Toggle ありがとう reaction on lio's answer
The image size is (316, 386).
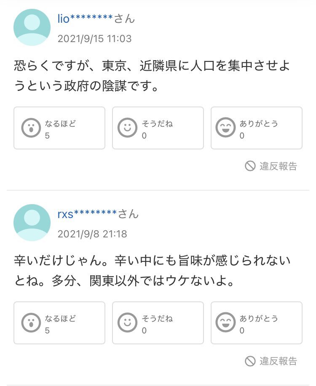click(257, 128)
